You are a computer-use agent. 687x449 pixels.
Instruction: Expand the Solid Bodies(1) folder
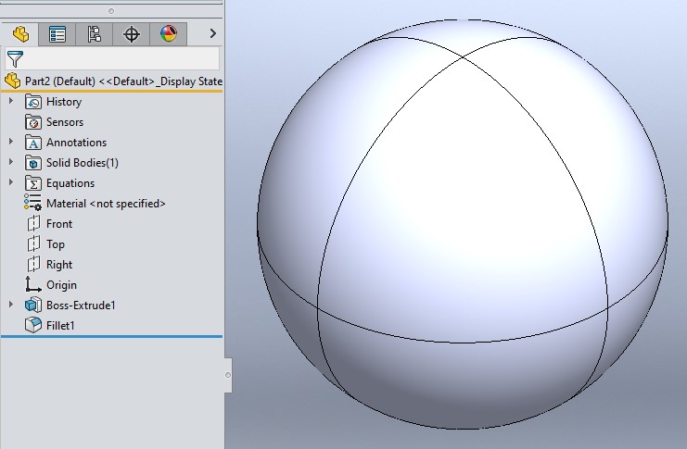pyautogui.click(x=11, y=162)
